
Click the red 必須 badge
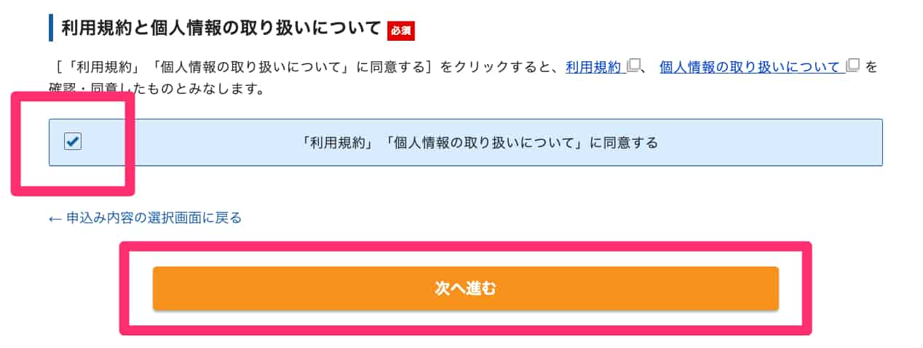point(401,30)
